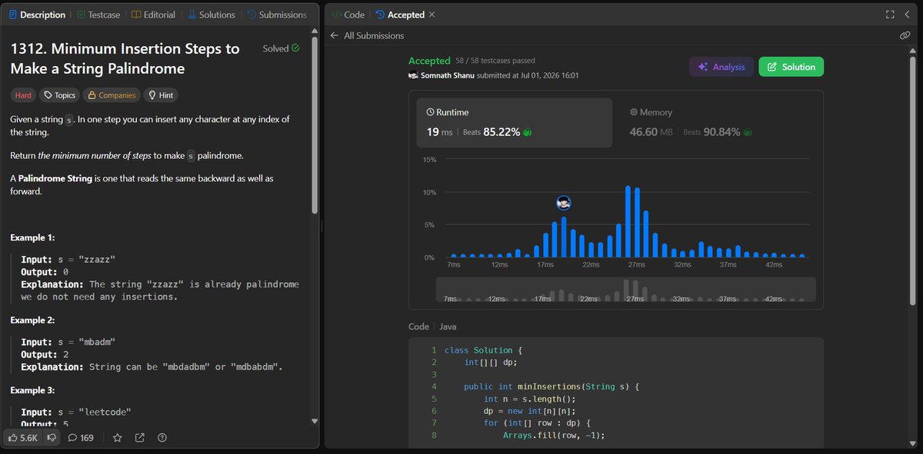Screen dimensions: 923x454
Task: Click the description panel scrollbar
Action: (x=314, y=127)
